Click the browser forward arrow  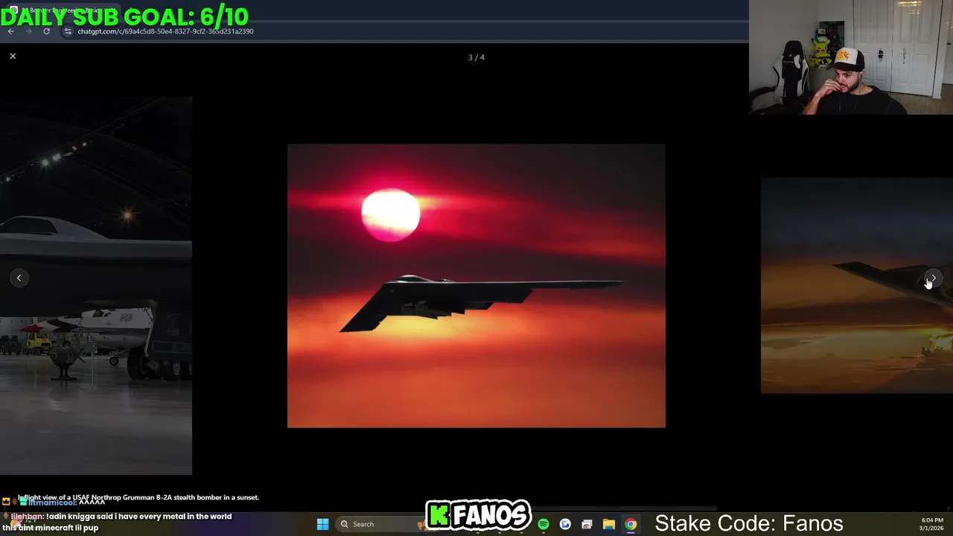[x=28, y=31]
